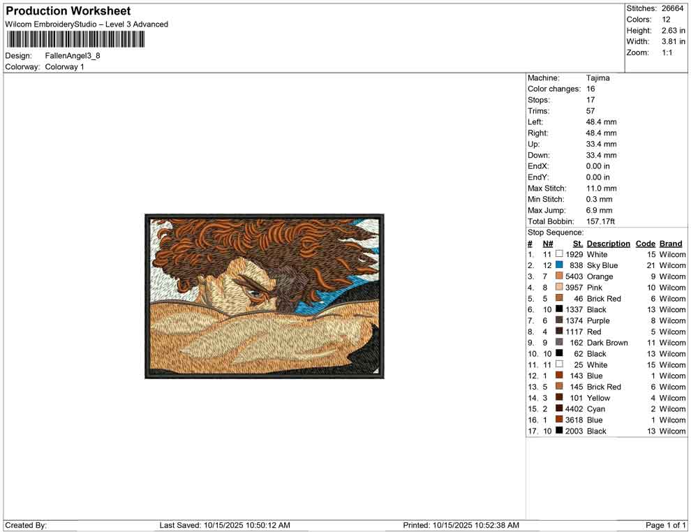Click the 'Orange' description text

click(x=600, y=276)
